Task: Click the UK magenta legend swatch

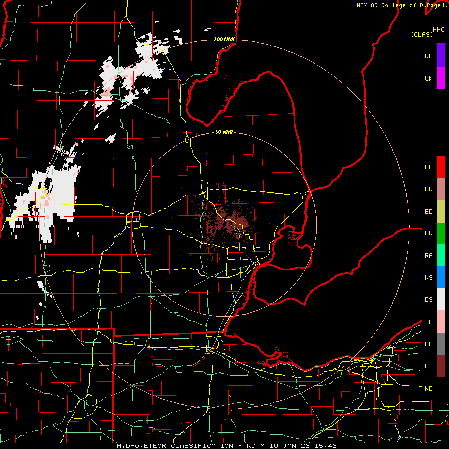Action: pyautogui.click(x=441, y=78)
